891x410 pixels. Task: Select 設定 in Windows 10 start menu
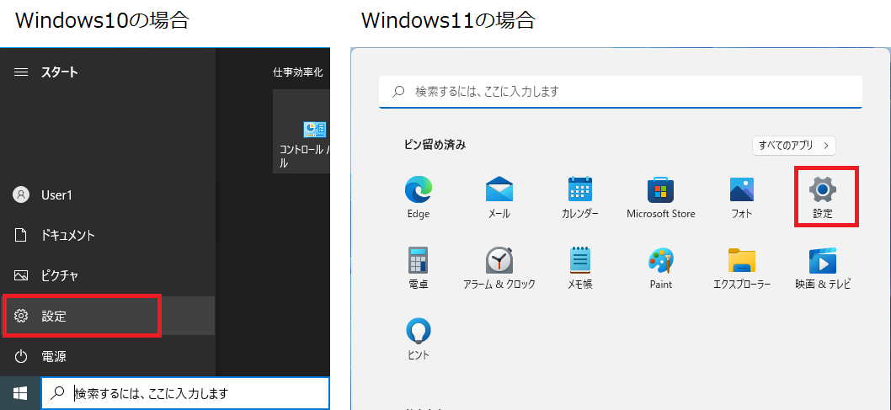108,316
